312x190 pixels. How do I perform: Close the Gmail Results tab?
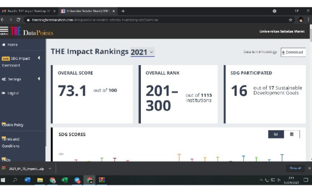[x=54, y=11]
